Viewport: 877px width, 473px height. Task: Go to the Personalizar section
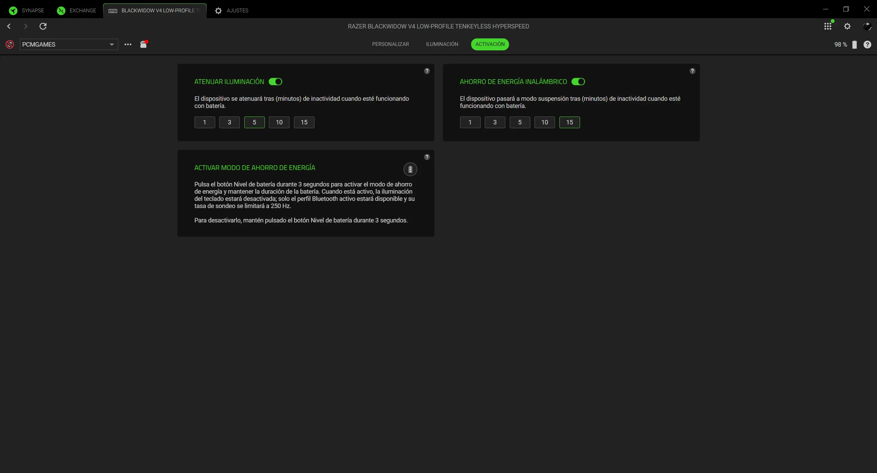391,44
